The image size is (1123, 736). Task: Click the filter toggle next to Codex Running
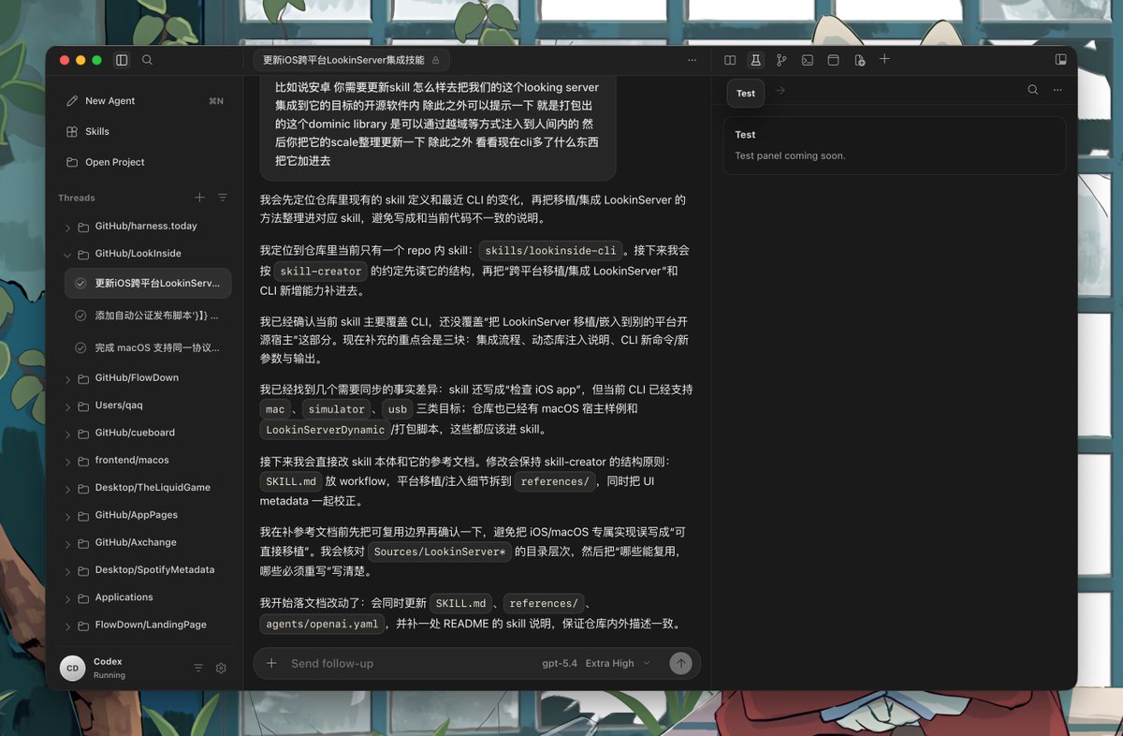(198, 668)
